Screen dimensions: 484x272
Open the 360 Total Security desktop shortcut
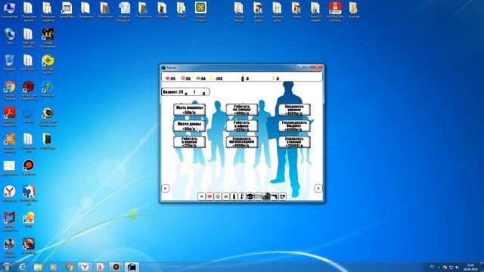coord(48,64)
